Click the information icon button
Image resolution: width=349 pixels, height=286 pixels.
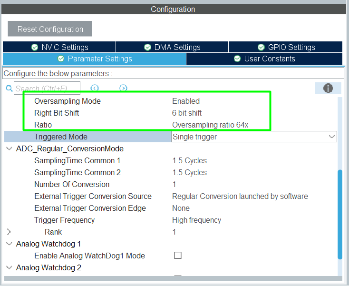328,88
